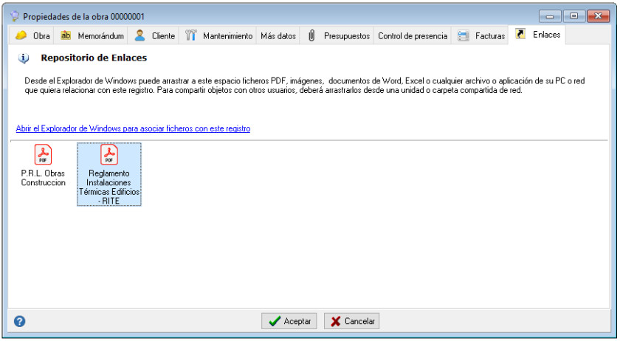This screenshot has width=620, height=341.
Task: Open the Presupuestos tab
Action: coord(346,35)
